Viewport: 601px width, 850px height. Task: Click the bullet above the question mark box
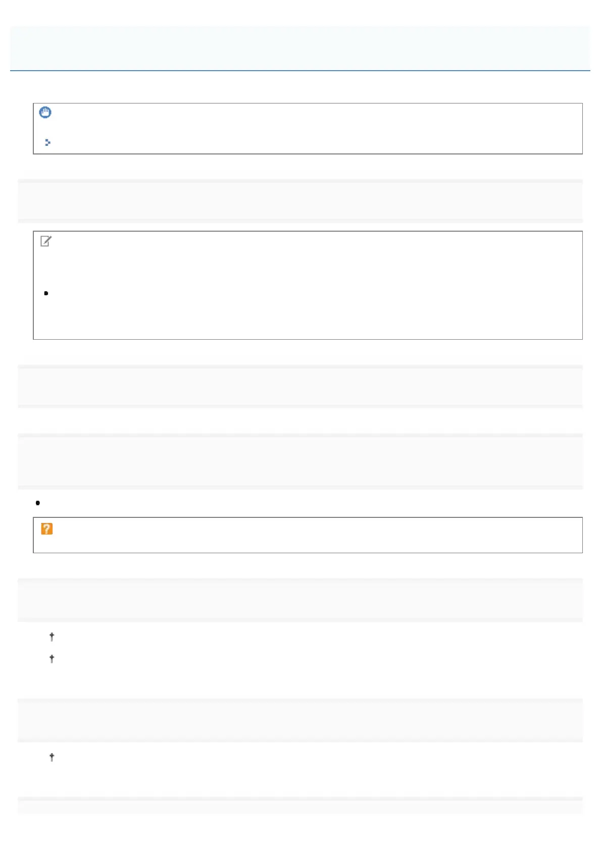(38, 503)
